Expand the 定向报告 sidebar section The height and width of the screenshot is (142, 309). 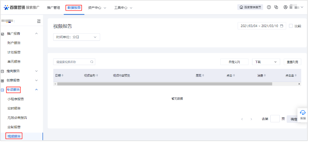[x=36, y=71]
